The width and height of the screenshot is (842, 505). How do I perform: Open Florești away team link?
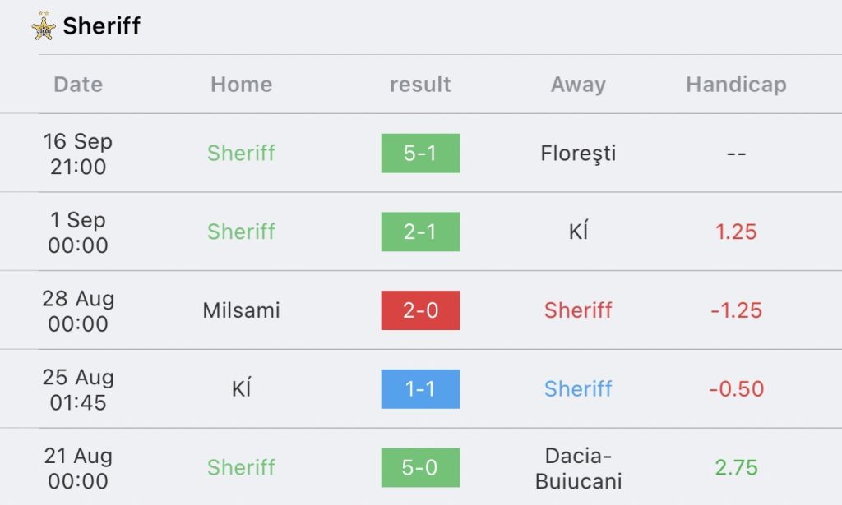[x=578, y=154]
